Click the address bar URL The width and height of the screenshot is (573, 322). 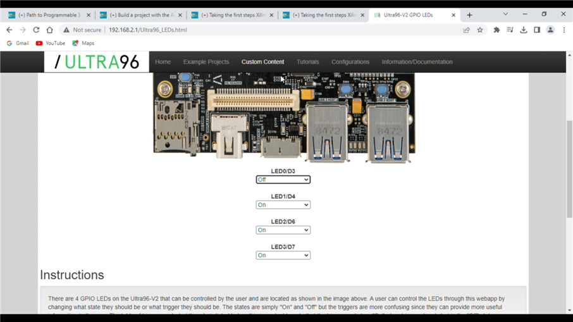[147, 30]
